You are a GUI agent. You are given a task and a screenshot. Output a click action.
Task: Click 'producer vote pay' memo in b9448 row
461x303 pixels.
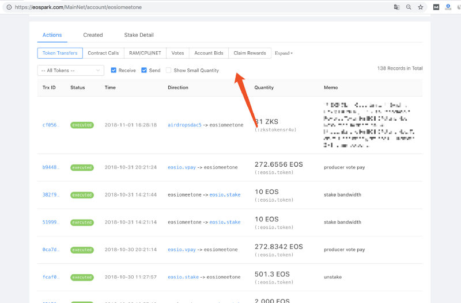pyautogui.click(x=344, y=167)
